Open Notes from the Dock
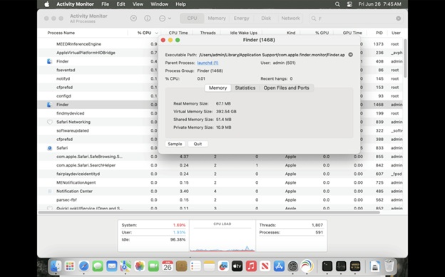 209,266
